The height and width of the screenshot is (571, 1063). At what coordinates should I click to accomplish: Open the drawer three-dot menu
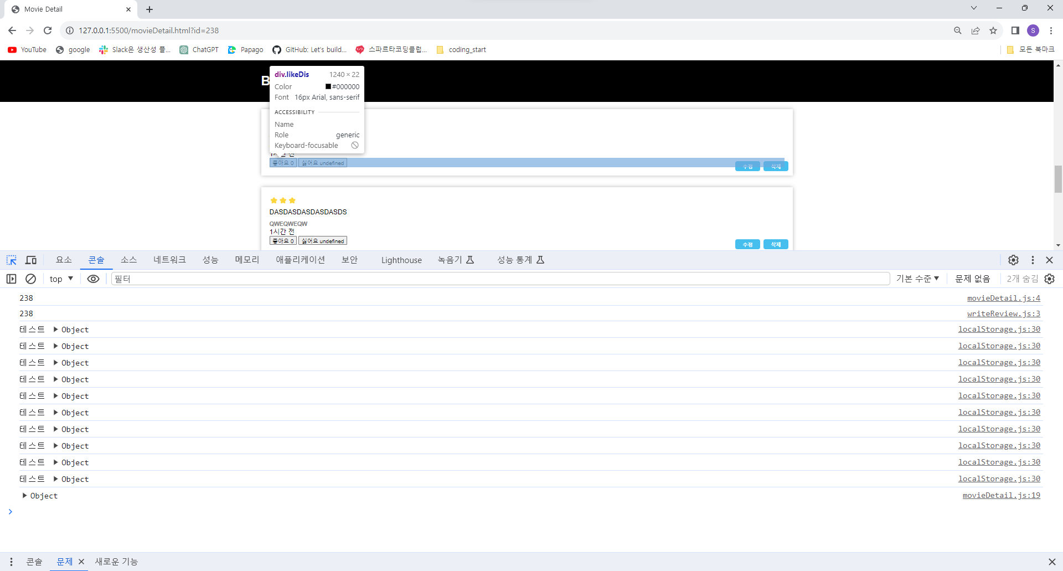[11, 562]
